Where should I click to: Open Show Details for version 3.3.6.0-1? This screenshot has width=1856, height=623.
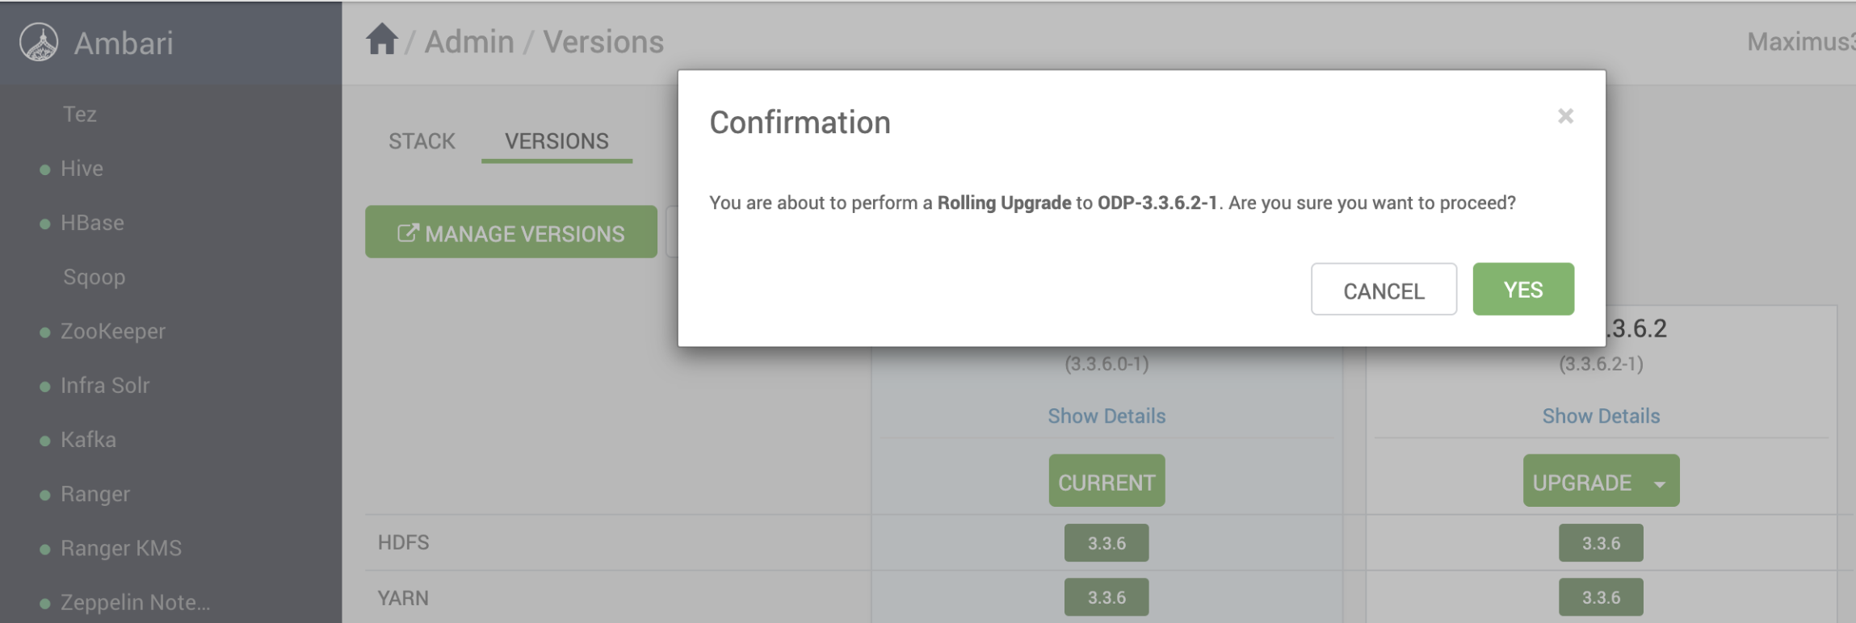[x=1106, y=416]
